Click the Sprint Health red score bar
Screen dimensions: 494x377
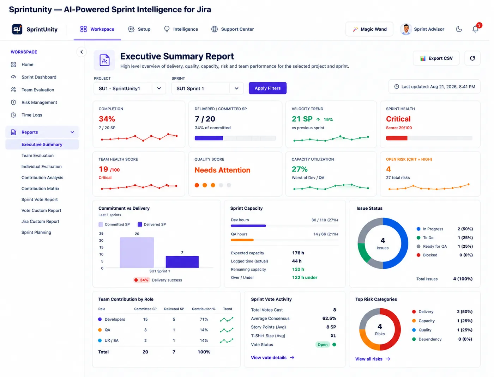397,138
